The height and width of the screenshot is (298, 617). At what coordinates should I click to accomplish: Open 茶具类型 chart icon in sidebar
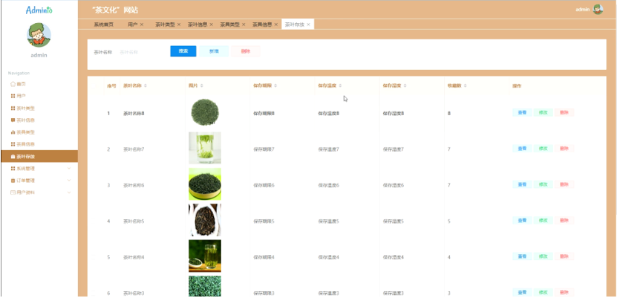(13, 132)
